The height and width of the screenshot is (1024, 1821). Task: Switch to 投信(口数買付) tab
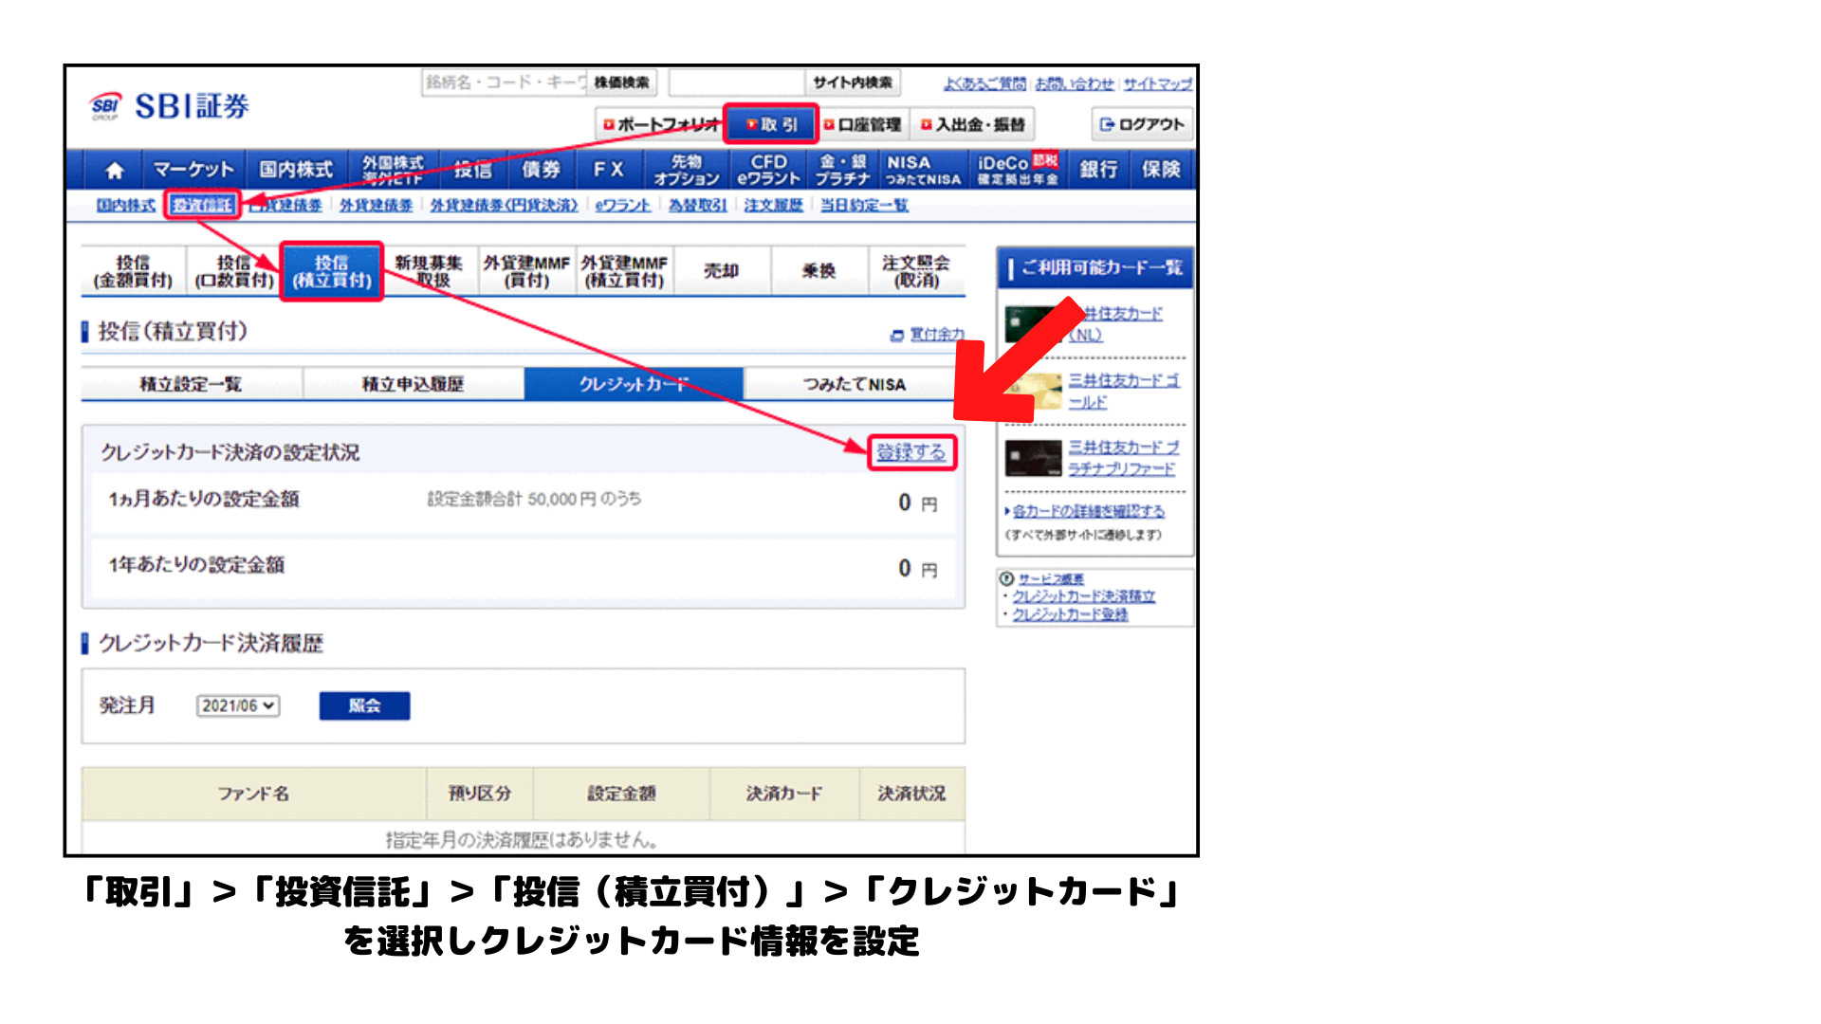[x=234, y=271]
